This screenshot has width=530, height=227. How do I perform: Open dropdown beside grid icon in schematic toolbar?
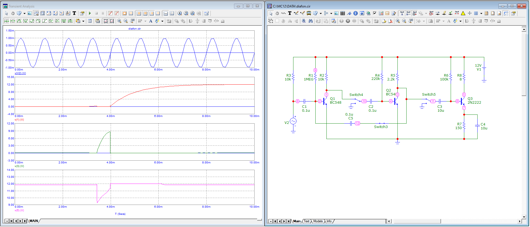[x=481, y=13]
